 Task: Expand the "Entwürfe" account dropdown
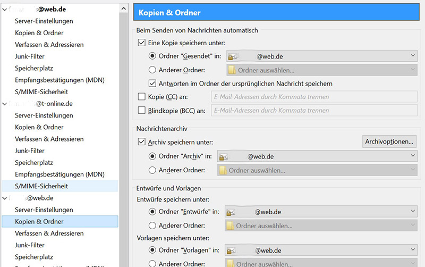pyautogui.click(x=413, y=212)
